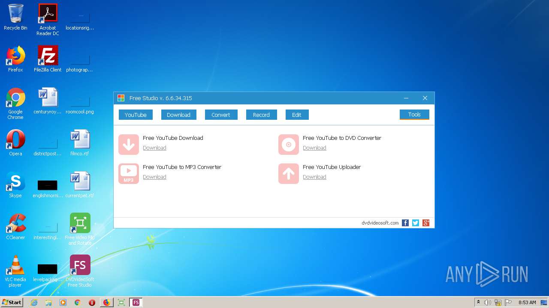This screenshot has height=308, width=549.
Task: Select the roomcool.png file icon
Action: 80,101
